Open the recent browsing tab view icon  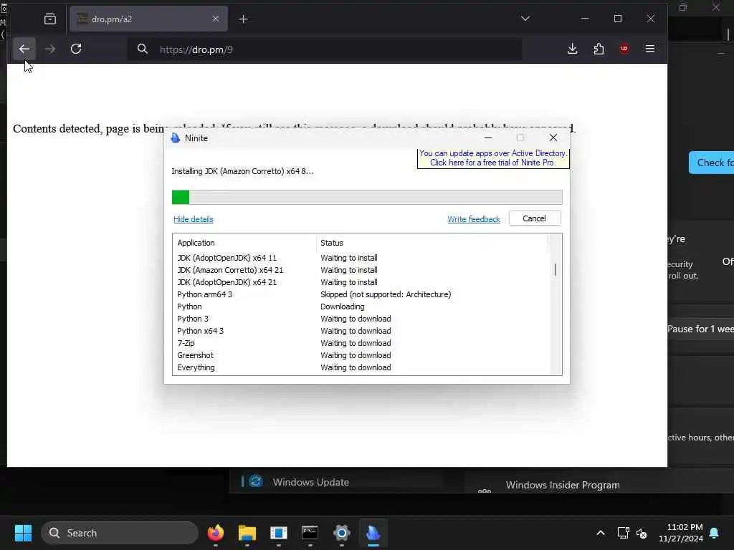pos(50,19)
